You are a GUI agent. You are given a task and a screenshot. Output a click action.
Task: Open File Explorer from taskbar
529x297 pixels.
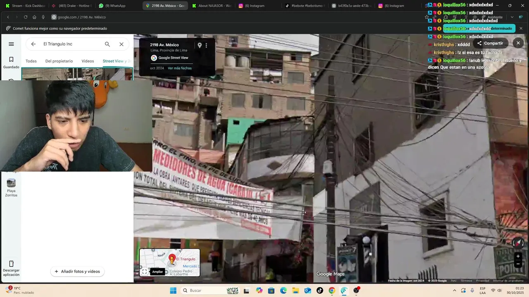coord(295,290)
